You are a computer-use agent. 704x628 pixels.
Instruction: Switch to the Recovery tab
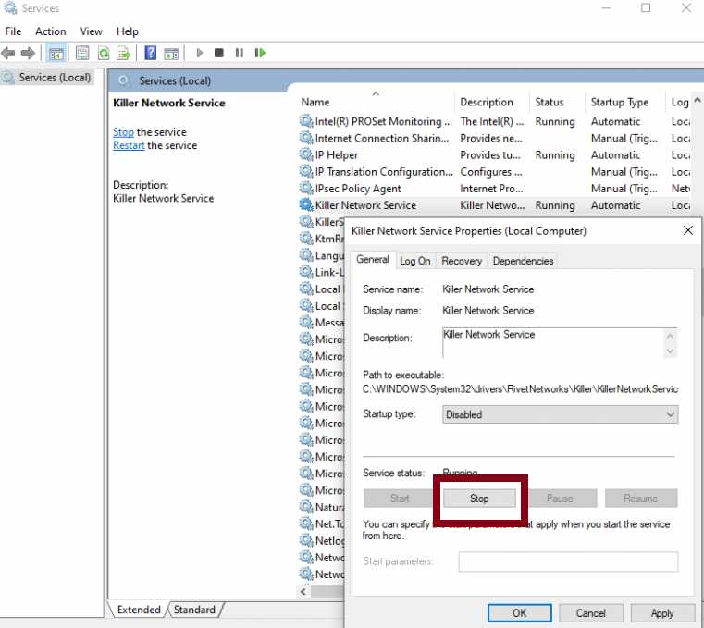pyautogui.click(x=462, y=261)
